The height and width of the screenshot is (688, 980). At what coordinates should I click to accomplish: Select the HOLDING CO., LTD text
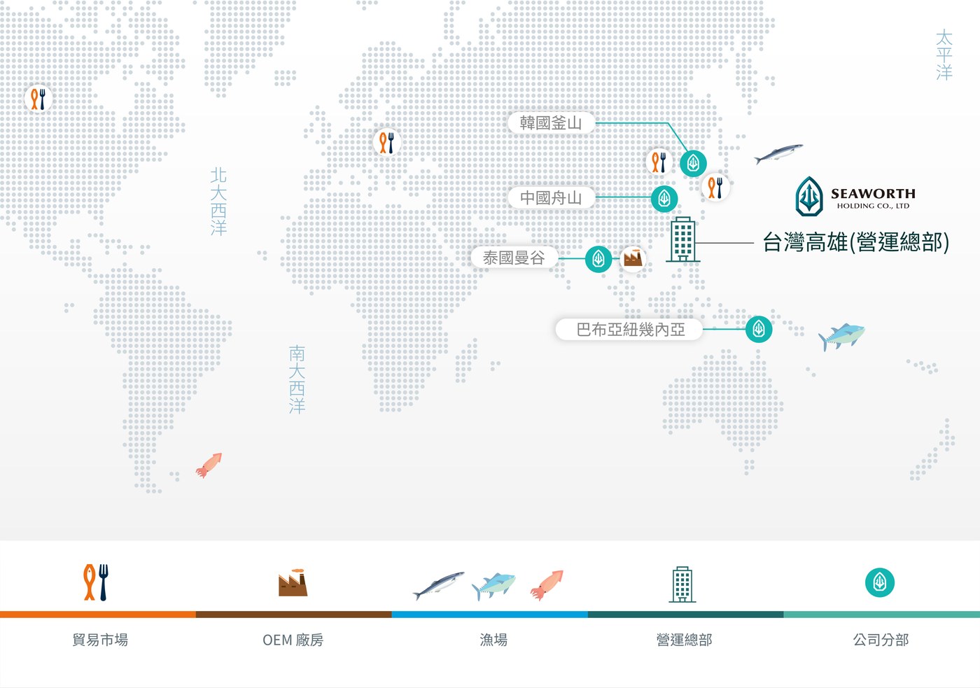(873, 206)
